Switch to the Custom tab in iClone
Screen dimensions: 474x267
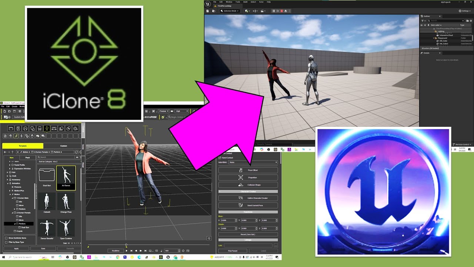click(x=64, y=146)
